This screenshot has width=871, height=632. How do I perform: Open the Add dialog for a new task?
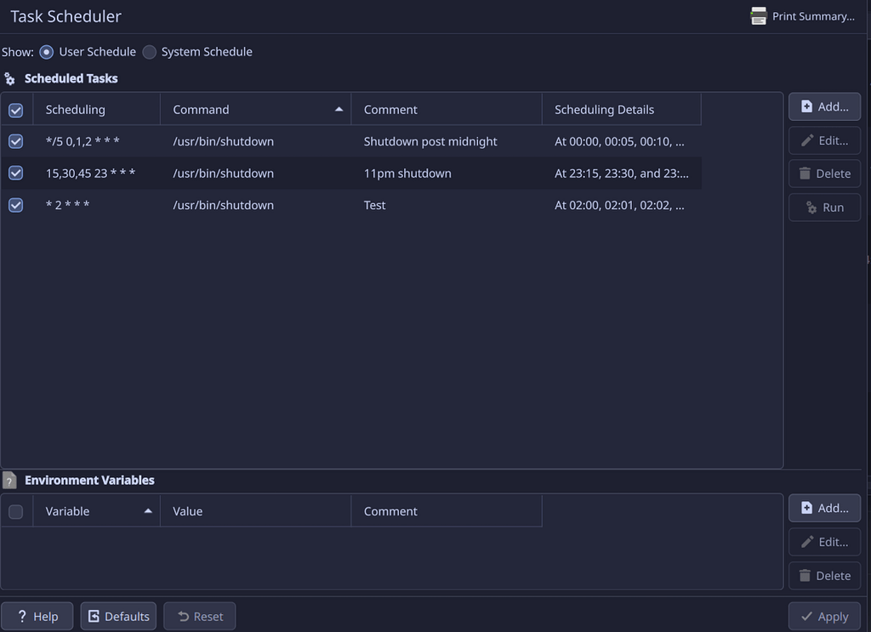[823, 106]
